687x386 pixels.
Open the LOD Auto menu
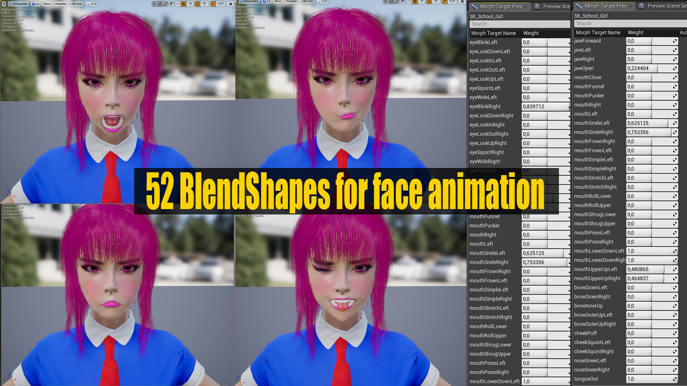[76, 4]
